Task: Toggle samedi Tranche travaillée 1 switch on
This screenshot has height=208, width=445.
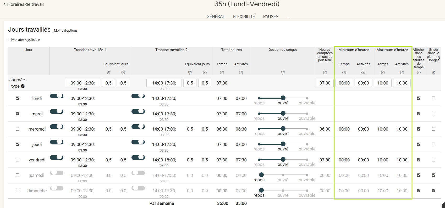Action: click(57, 173)
